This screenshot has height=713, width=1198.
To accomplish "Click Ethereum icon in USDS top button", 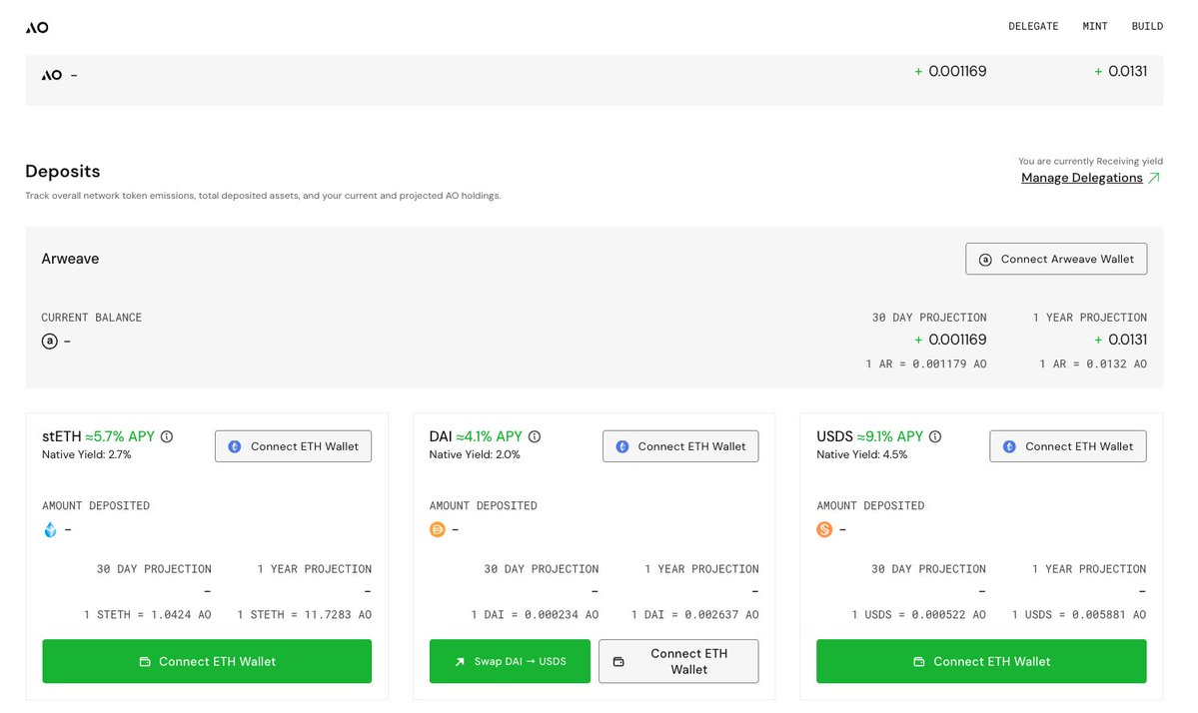I will [x=1009, y=446].
